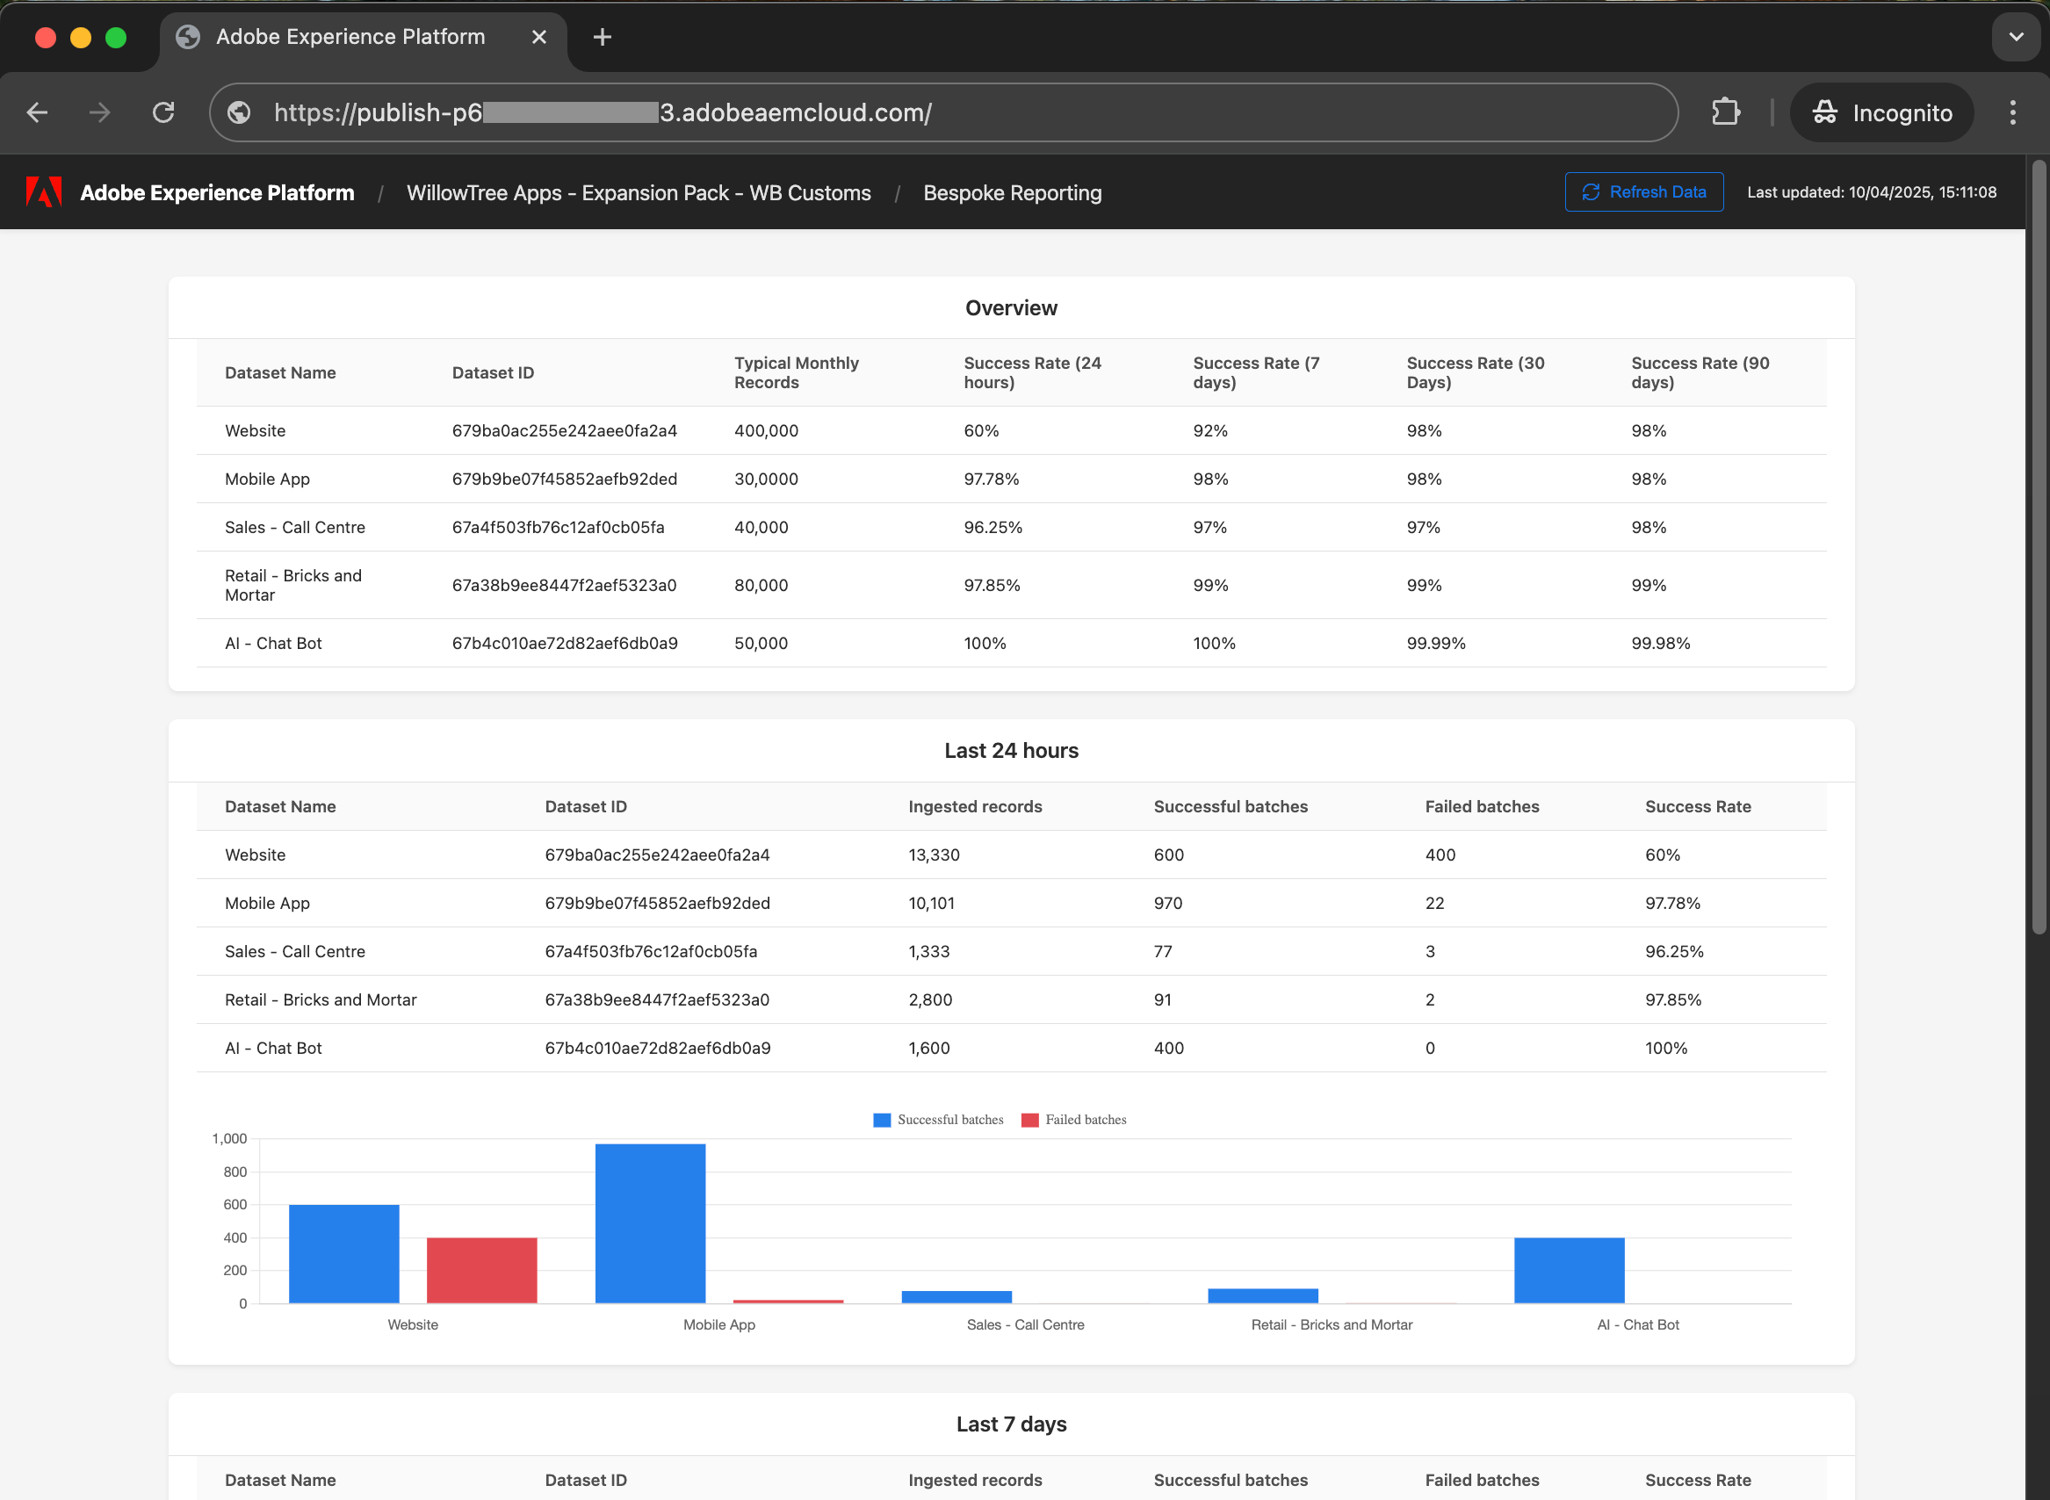Screen dimensions: 2050x1500
Task: Click AI - Chat Bot 90 days rate 99.98%
Action: click(x=1661, y=643)
